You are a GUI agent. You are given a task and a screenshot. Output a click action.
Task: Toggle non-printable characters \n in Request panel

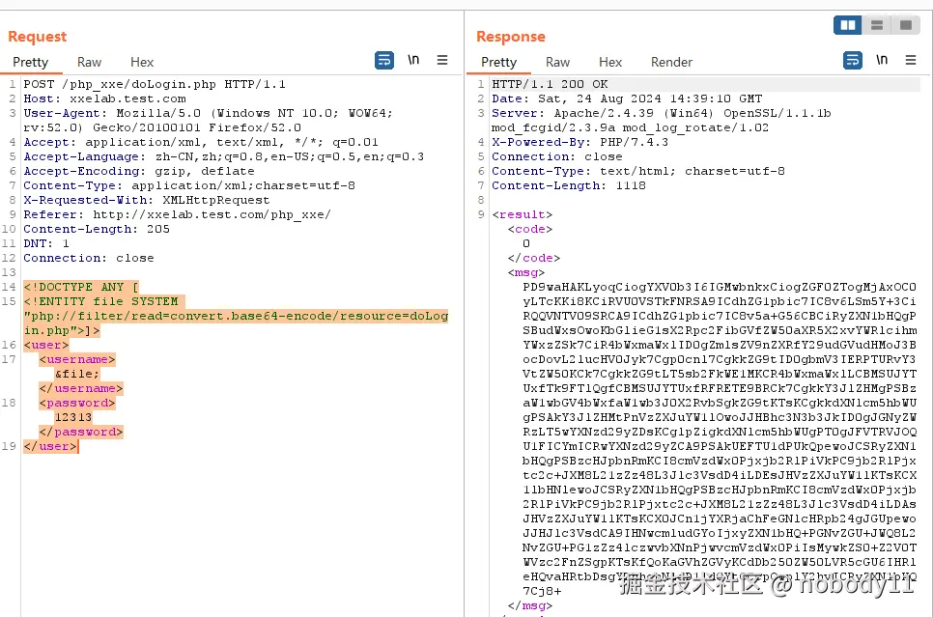[x=413, y=60]
